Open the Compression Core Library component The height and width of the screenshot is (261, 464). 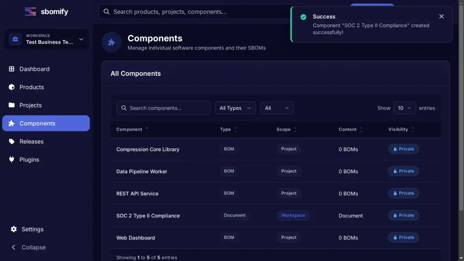click(x=148, y=149)
